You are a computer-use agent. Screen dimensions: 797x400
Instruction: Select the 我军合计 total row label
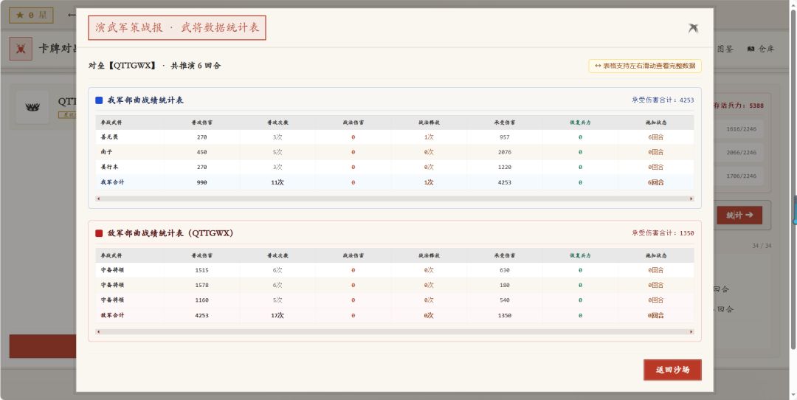[x=112, y=182]
